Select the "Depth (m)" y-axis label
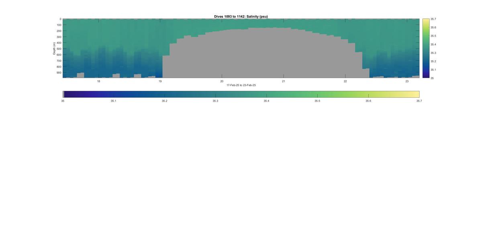The image size is (482, 250). point(54,48)
